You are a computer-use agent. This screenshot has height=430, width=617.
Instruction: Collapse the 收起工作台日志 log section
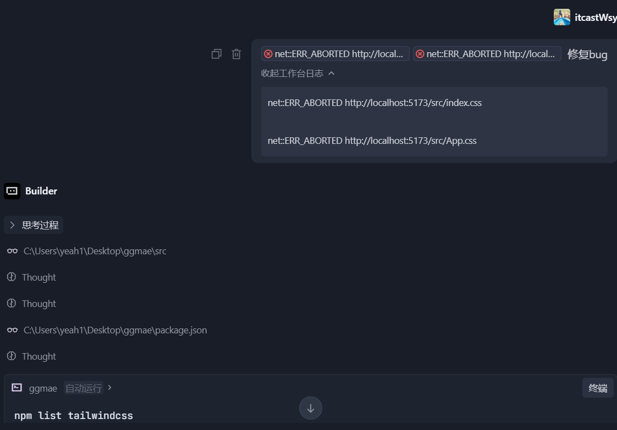point(298,73)
